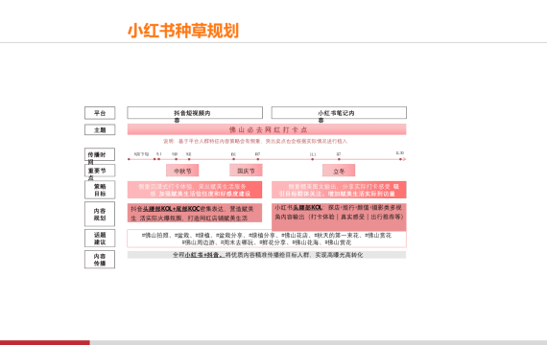Viewport: 547px width, 345px height.
Task: Click the 小红书笔记内容 platform box
Action: click(339, 113)
